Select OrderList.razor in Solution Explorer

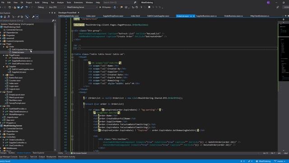tap(18, 53)
